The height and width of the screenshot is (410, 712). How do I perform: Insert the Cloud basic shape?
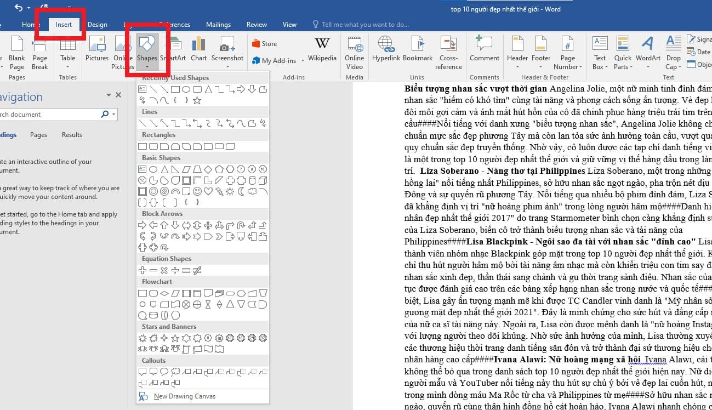tap(252, 191)
